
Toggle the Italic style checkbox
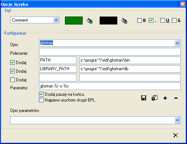click(151, 21)
